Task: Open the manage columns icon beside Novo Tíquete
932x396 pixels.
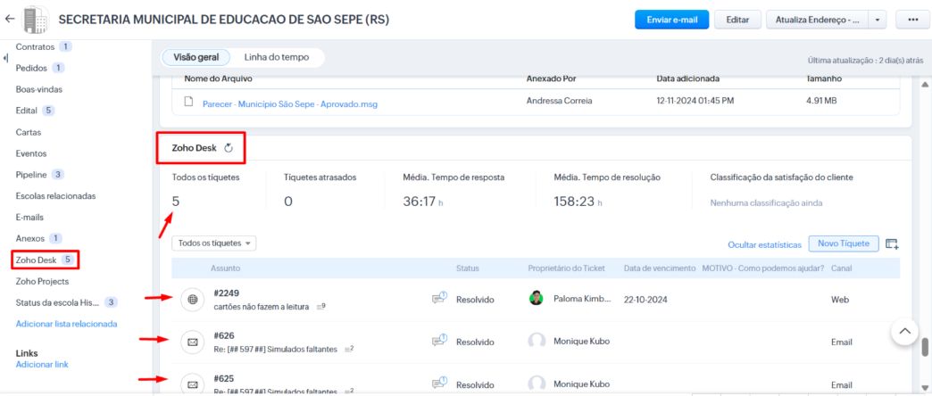Action: pyautogui.click(x=892, y=244)
